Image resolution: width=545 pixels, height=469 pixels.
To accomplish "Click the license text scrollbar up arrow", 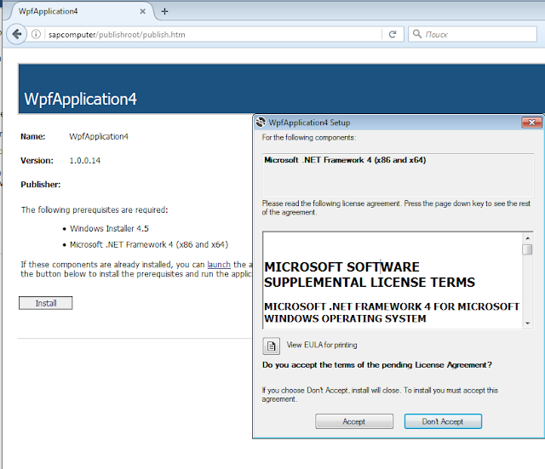I will point(528,238).
